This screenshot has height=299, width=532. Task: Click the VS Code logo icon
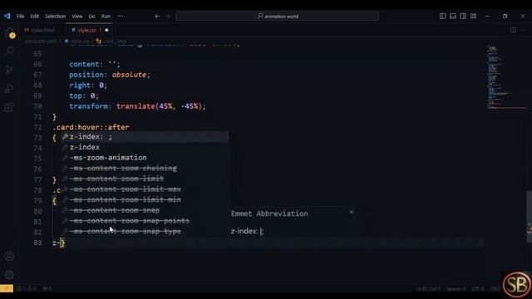click(x=7, y=16)
